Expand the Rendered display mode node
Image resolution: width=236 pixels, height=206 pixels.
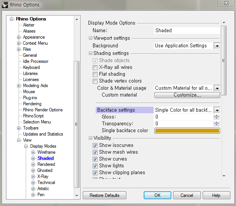pos(33,164)
